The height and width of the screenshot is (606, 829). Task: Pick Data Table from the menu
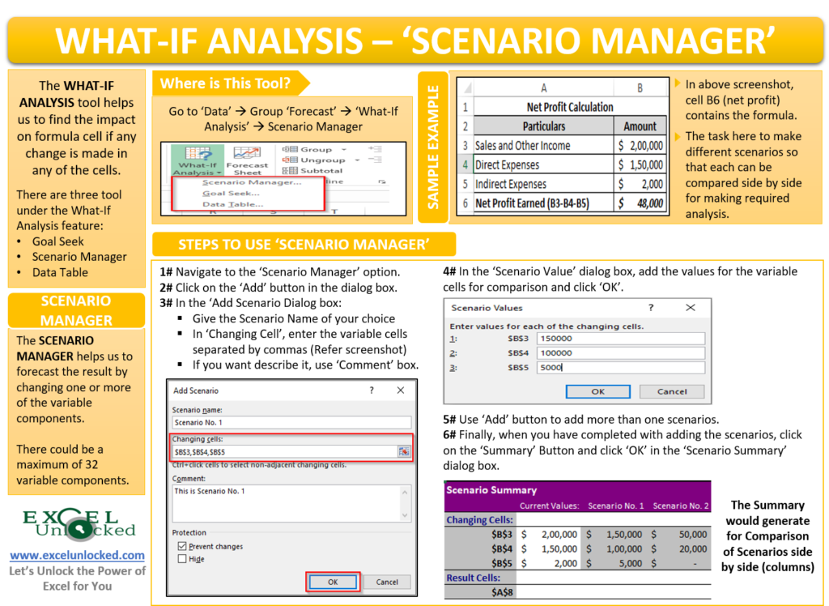pos(231,203)
